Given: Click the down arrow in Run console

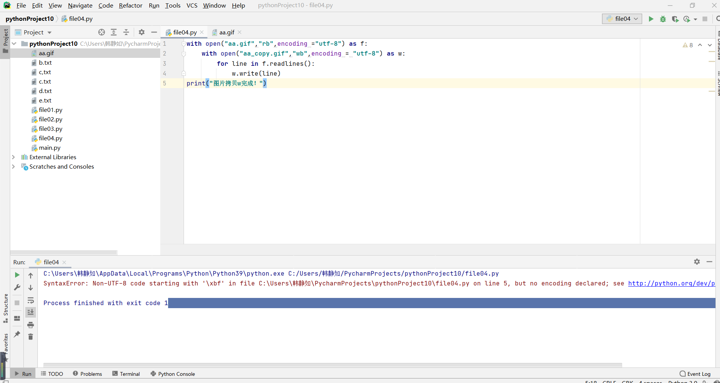Looking at the screenshot, I should (31, 288).
